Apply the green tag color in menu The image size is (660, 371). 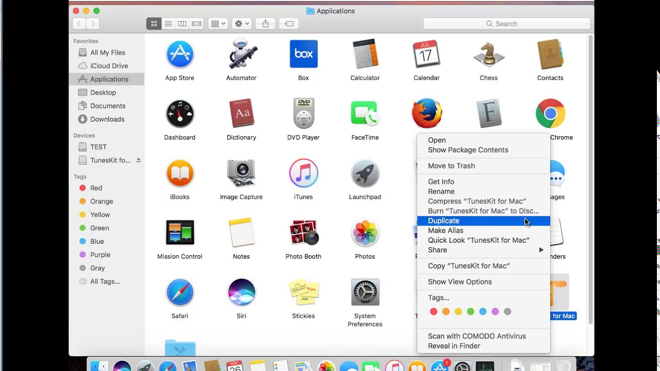point(471,312)
